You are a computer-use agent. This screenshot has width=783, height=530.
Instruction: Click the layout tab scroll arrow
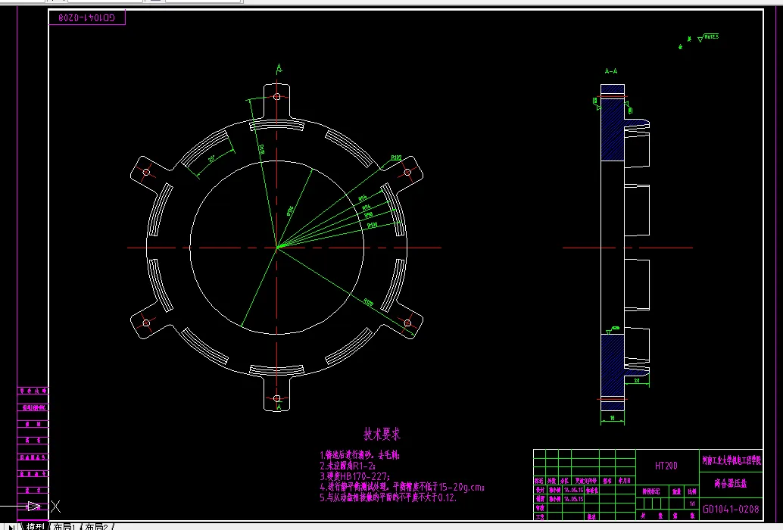pyautogui.click(x=11, y=526)
